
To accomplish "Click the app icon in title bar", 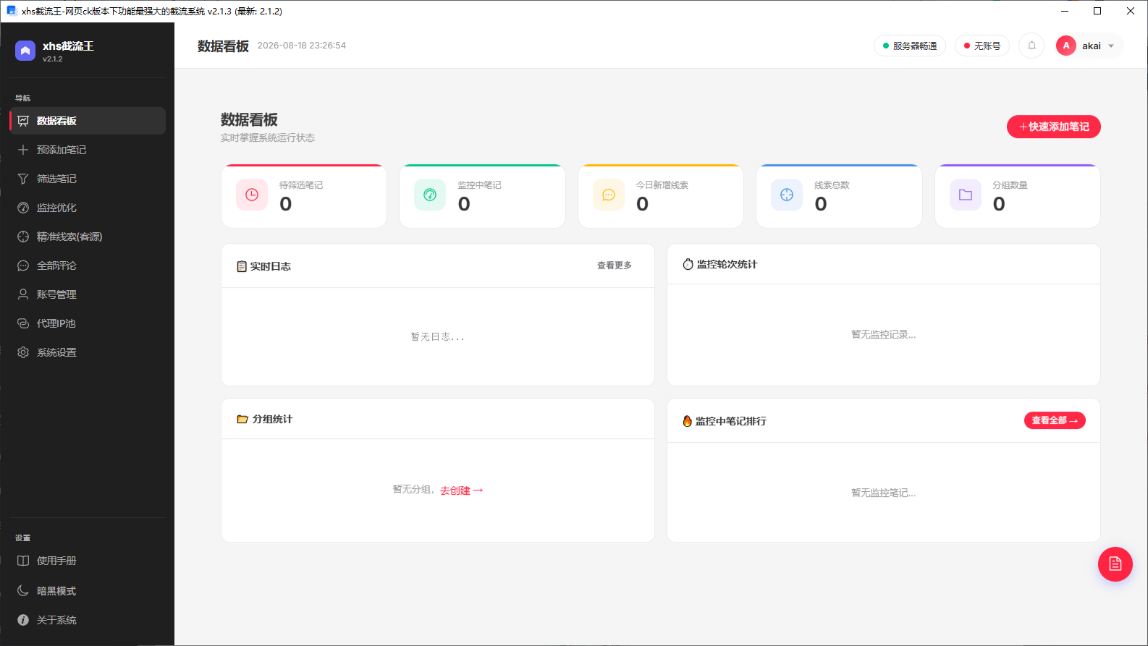I will click(x=11, y=11).
